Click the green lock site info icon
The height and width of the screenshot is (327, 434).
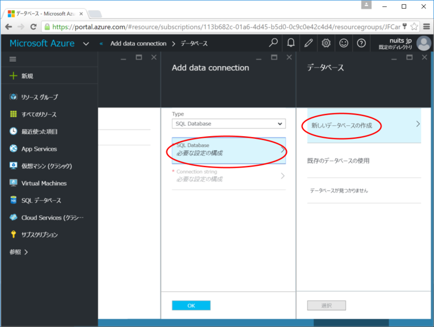pos(47,27)
